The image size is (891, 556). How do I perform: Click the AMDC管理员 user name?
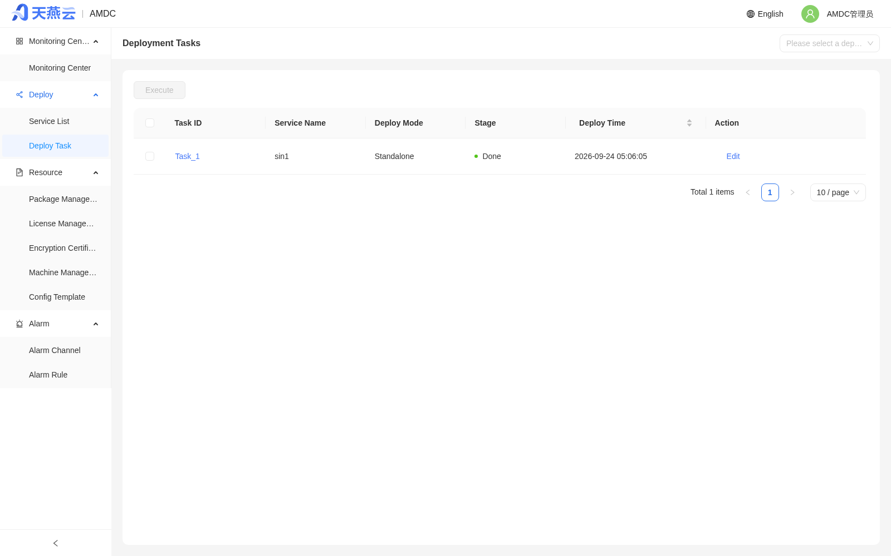850,14
